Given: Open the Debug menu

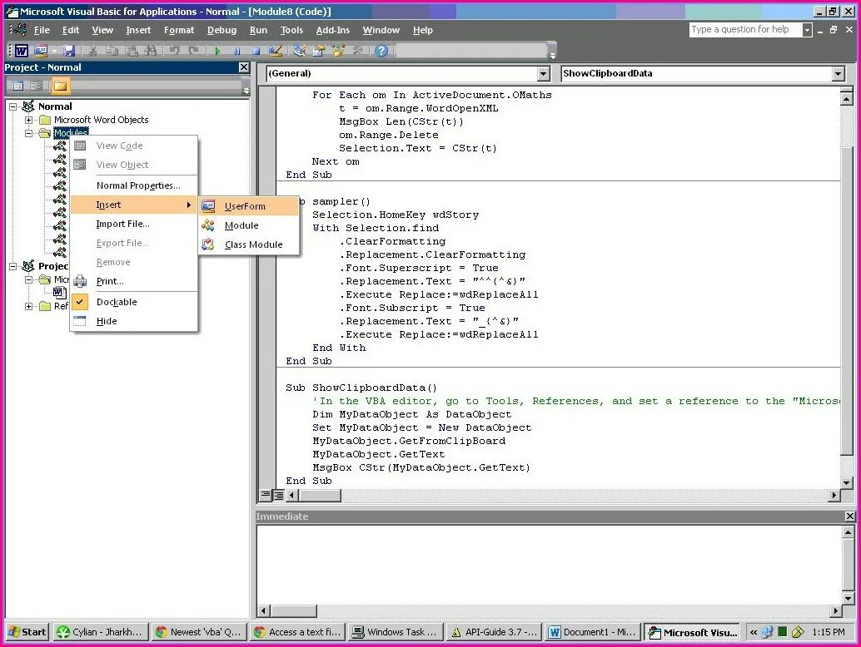Looking at the screenshot, I should (221, 30).
